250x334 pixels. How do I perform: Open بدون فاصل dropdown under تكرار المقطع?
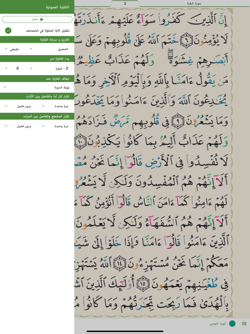tap(18, 126)
